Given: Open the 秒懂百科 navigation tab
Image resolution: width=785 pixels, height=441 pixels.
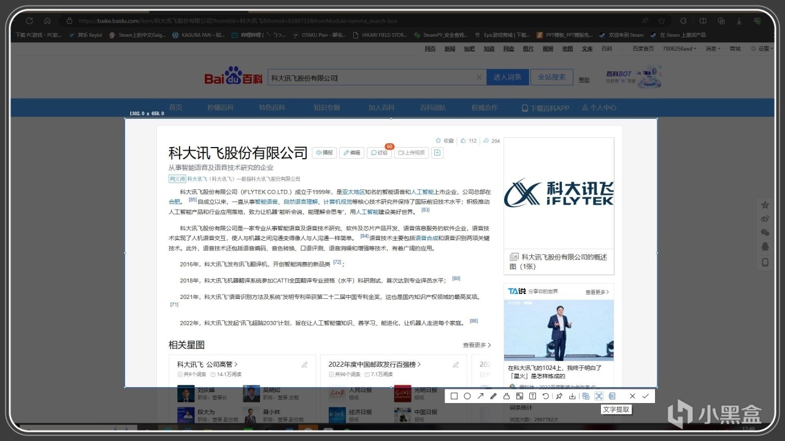Looking at the screenshot, I should coord(220,108).
